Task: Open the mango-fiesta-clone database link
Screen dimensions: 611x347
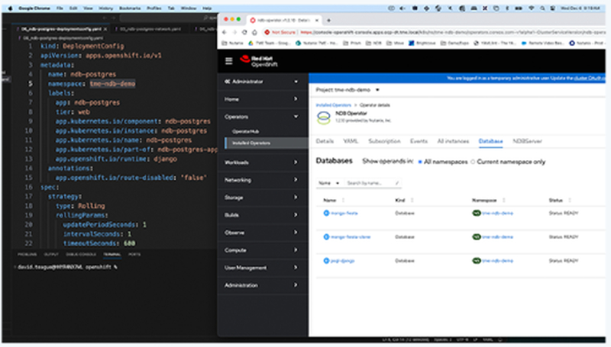Action: [x=351, y=237]
